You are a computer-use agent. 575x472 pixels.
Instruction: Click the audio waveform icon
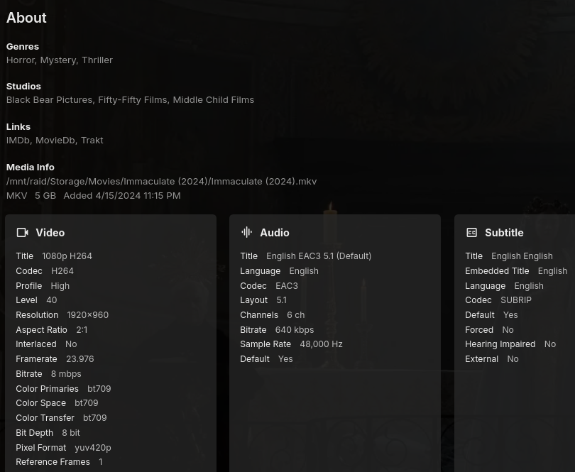click(247, 232)
